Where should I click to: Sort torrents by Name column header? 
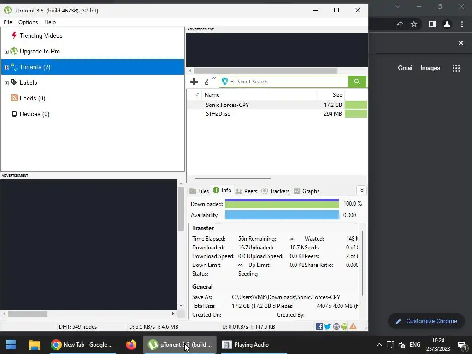tap(259, 95)
